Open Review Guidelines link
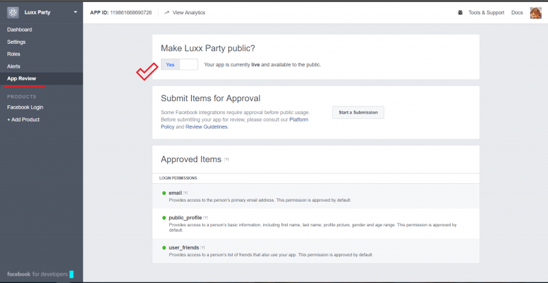Image resolution: width=548 pixels, height=283 pixels. coord(207,127)
